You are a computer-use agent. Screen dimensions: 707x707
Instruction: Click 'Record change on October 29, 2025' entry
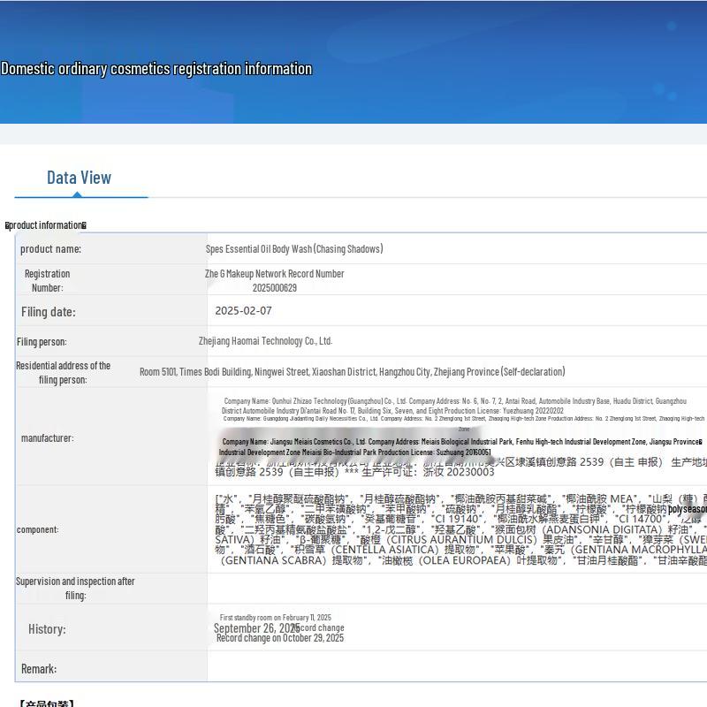(280, 638)
